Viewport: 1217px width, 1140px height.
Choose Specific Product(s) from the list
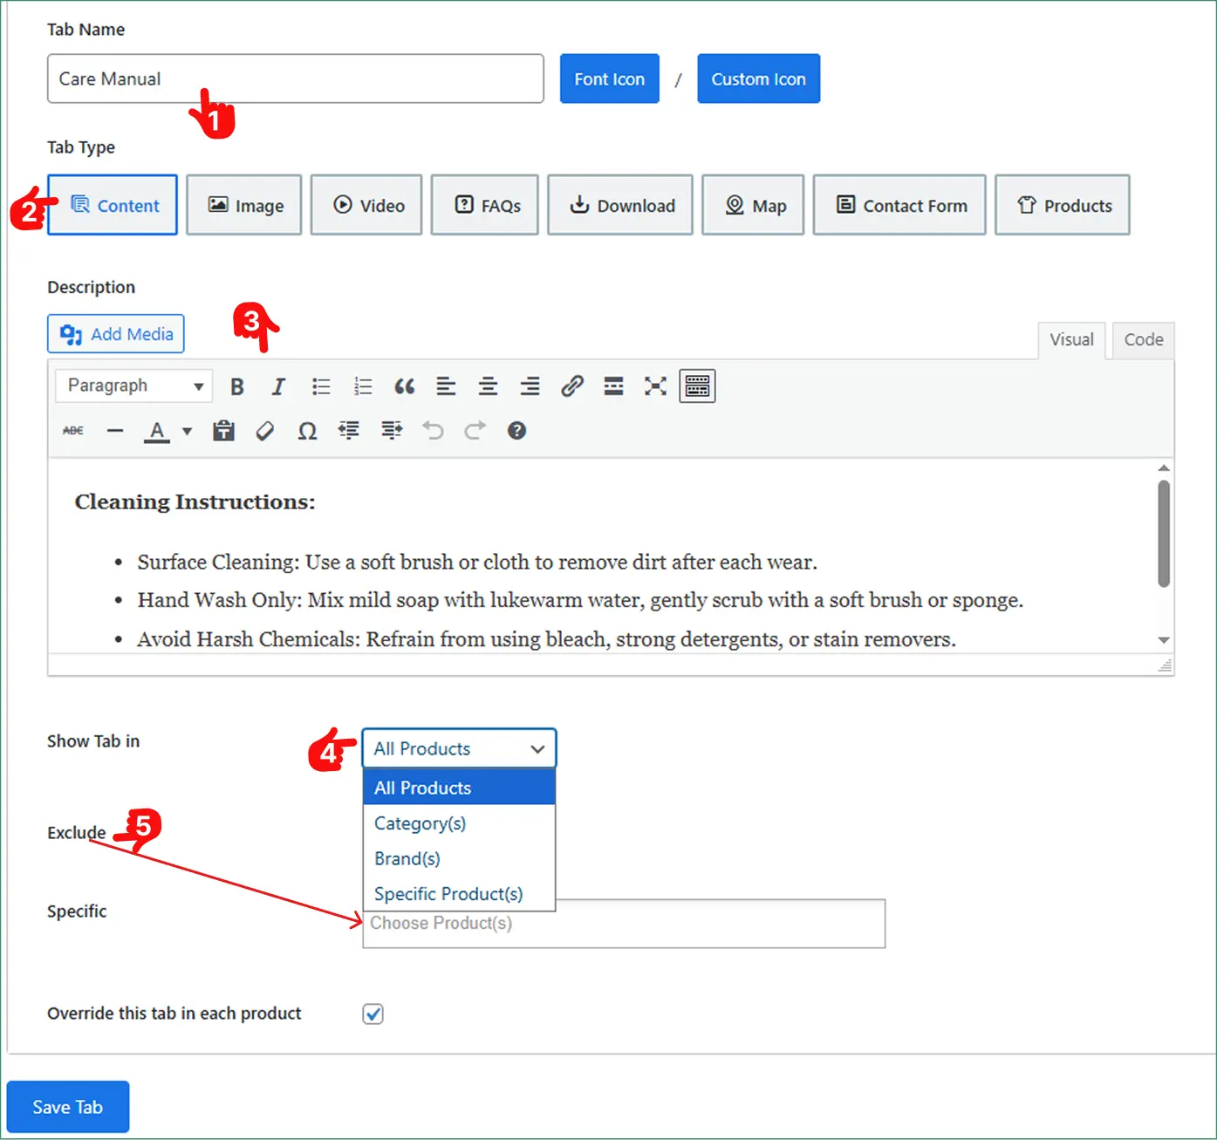448,894
